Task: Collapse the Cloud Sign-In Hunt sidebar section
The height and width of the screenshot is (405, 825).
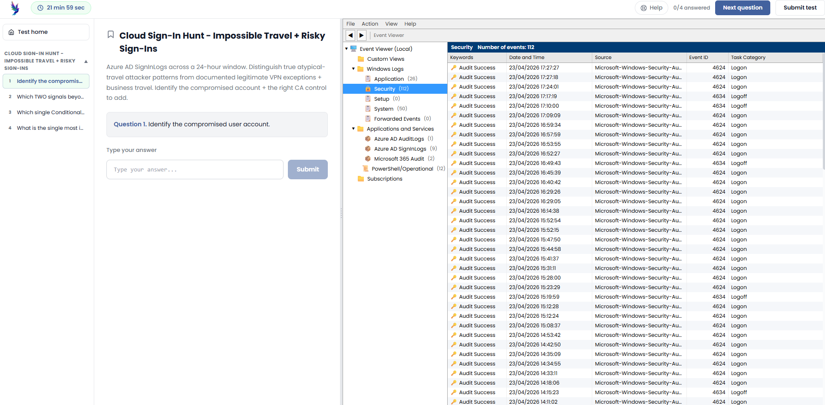Action: point(86,61)
